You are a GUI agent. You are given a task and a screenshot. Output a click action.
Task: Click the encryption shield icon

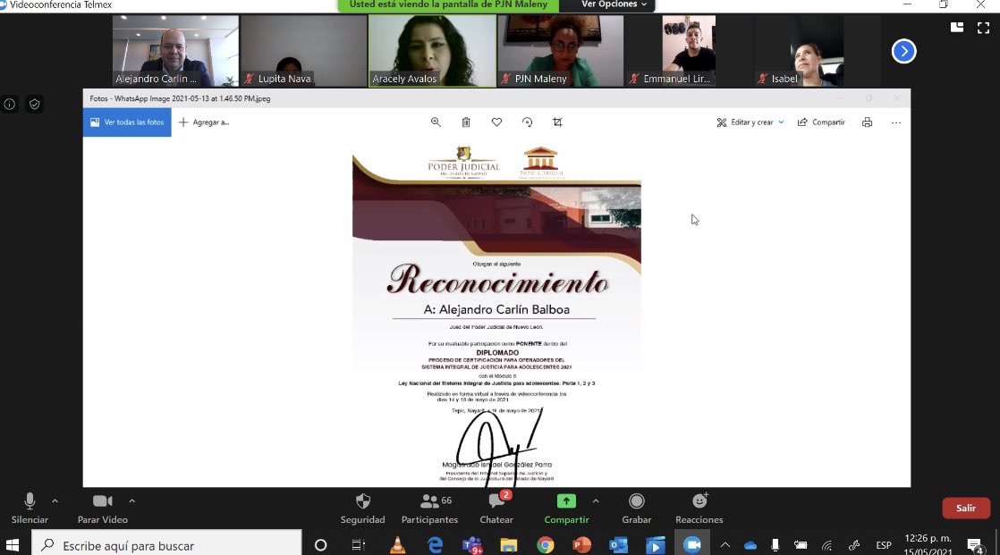(x=35, y=104)
